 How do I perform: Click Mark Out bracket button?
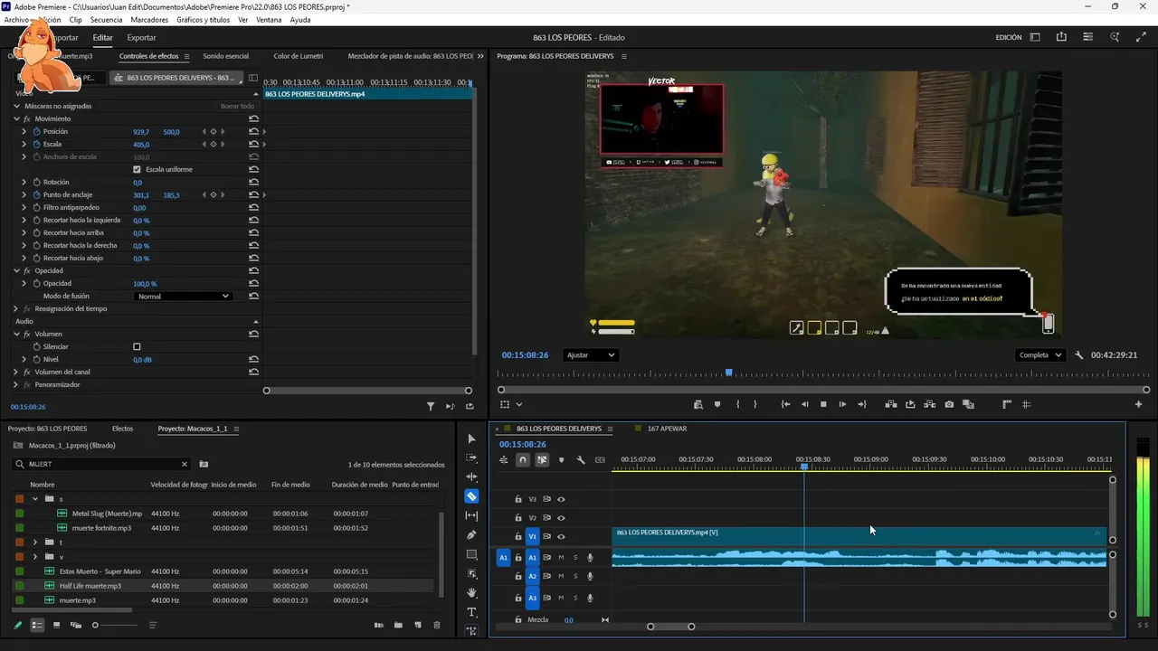(x=755, y=404)
